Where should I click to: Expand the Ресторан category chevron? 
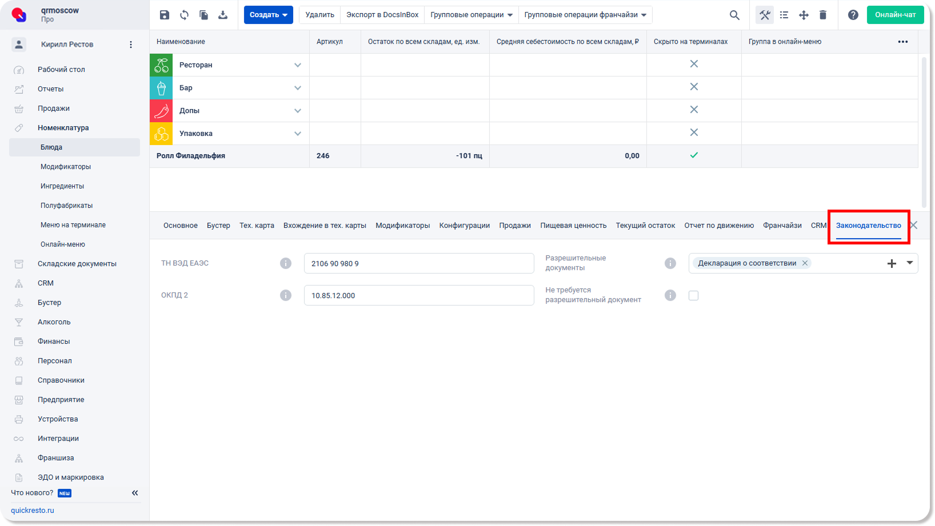pyautogui.click(x=298, y=65)
